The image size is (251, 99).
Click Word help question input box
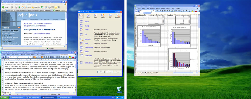tap(67, 55)
